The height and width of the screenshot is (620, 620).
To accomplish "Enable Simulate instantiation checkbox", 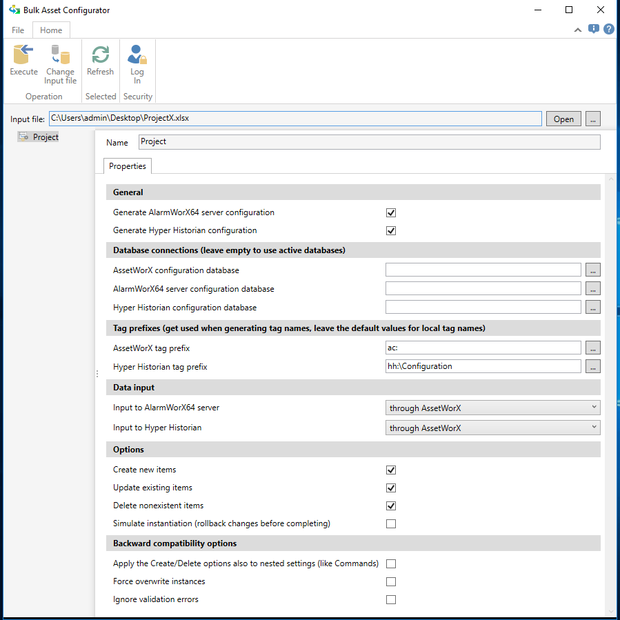I will click(391, 524).
